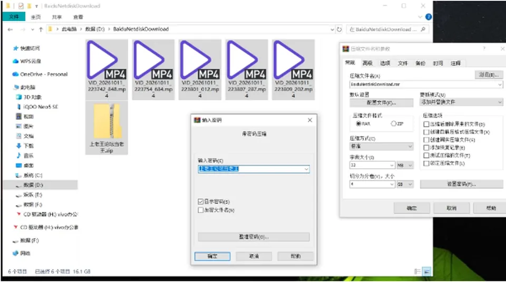Open the 主页 ribbon tab in Explorer
Screen dimensions: 506x282
[x=36, y=17]
